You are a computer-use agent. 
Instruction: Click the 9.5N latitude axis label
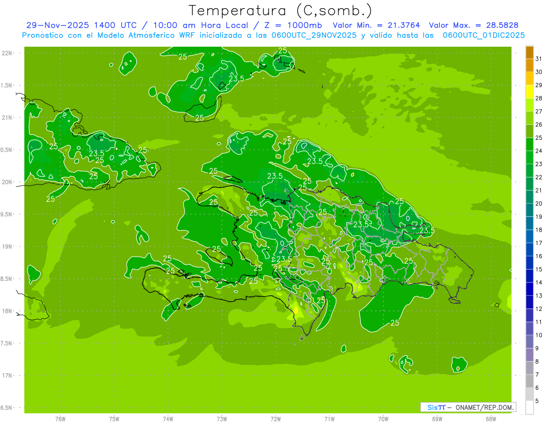(x=7, y=215)
